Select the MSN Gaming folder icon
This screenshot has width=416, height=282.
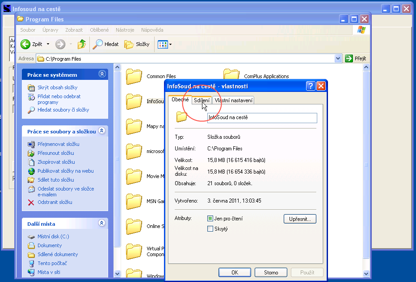click(134, 201)
